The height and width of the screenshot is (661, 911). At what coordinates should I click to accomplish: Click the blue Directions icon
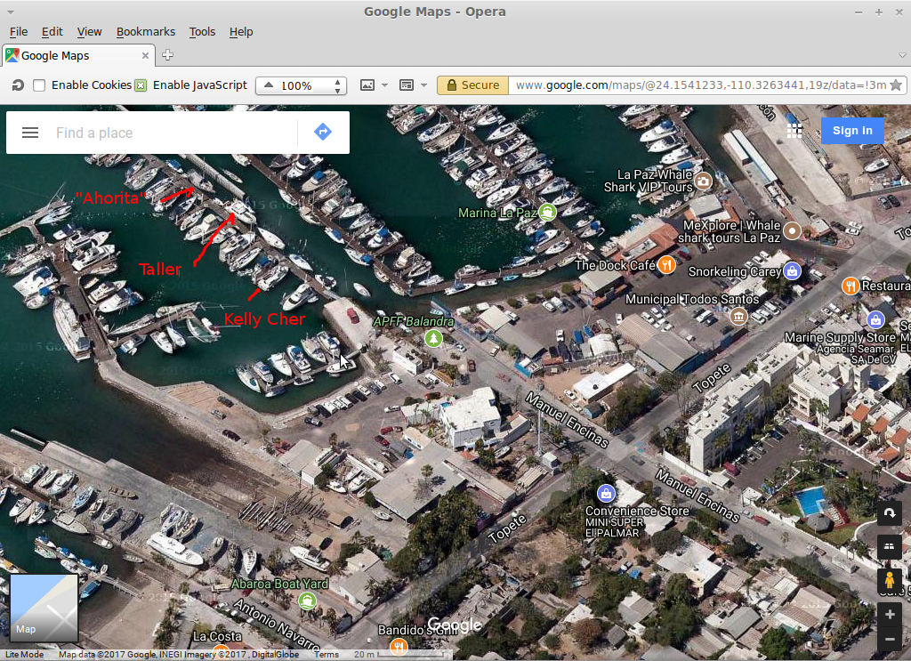click(323, 133)
